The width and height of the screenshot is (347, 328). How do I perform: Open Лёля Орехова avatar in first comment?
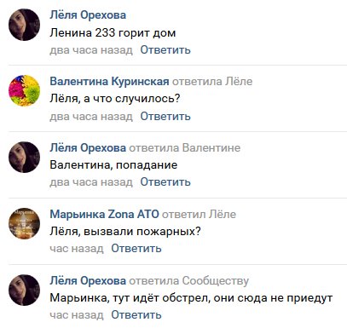pos(24,25)
